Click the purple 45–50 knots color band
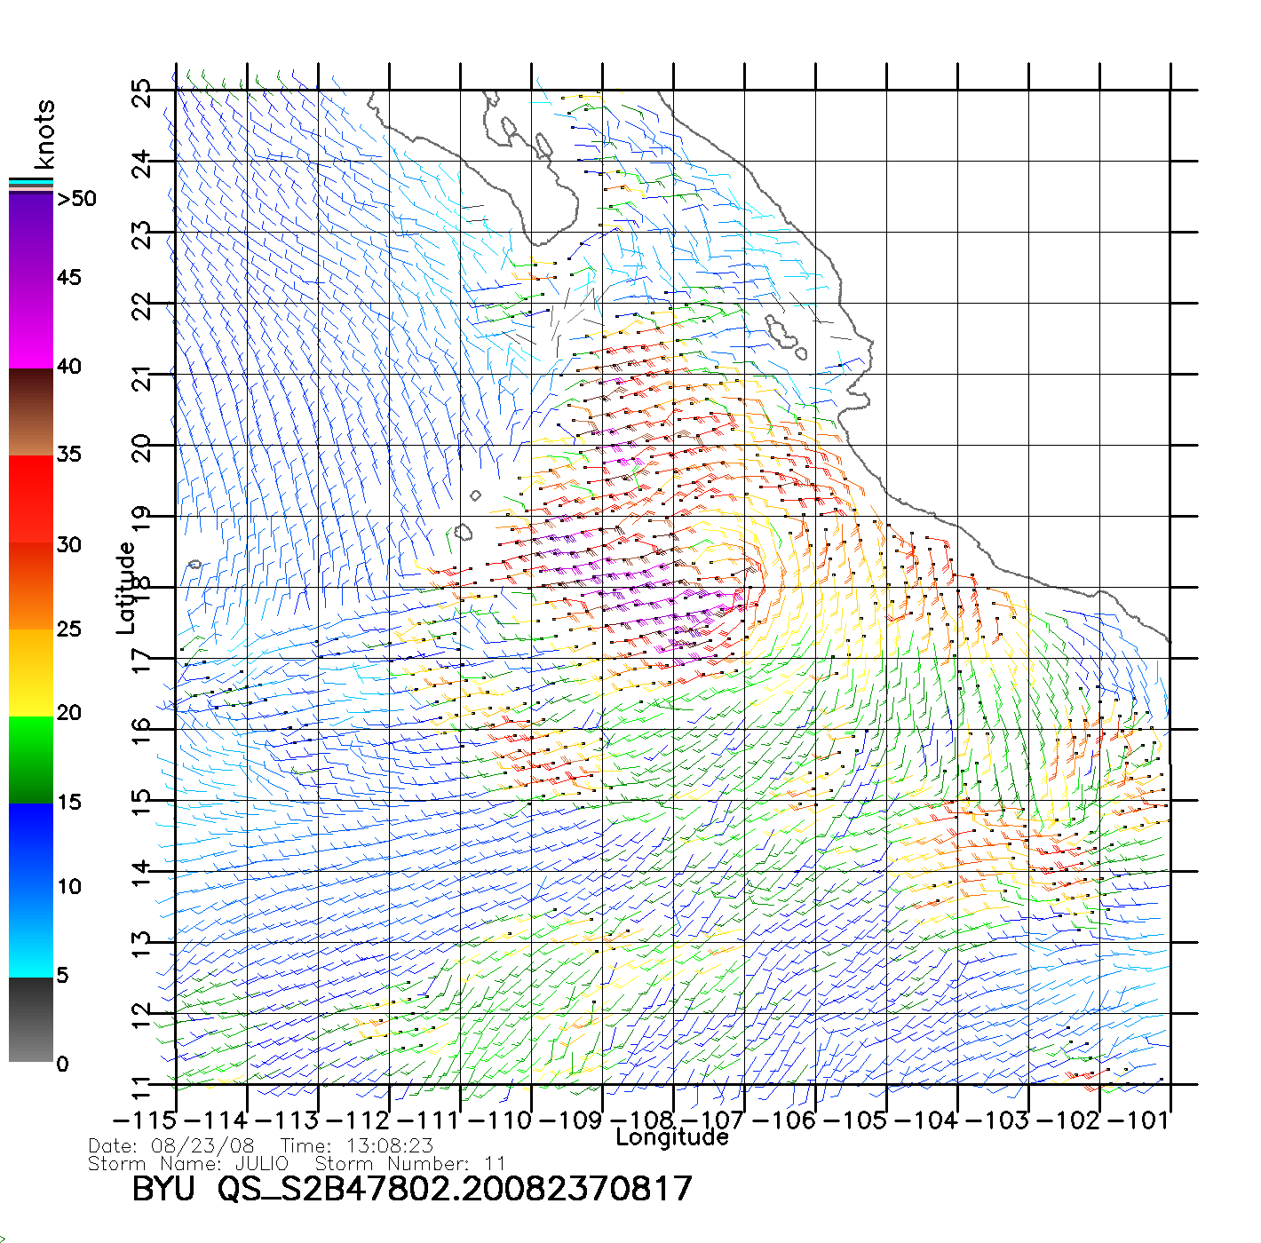1261x1243 pixels. click(x=31, y=235)
